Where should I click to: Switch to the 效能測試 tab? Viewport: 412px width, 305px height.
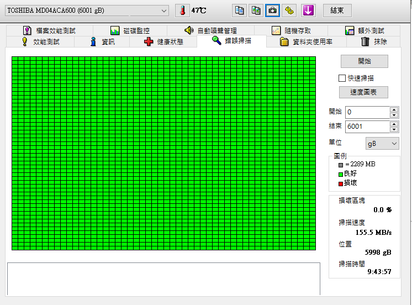[x=40, y=42]
